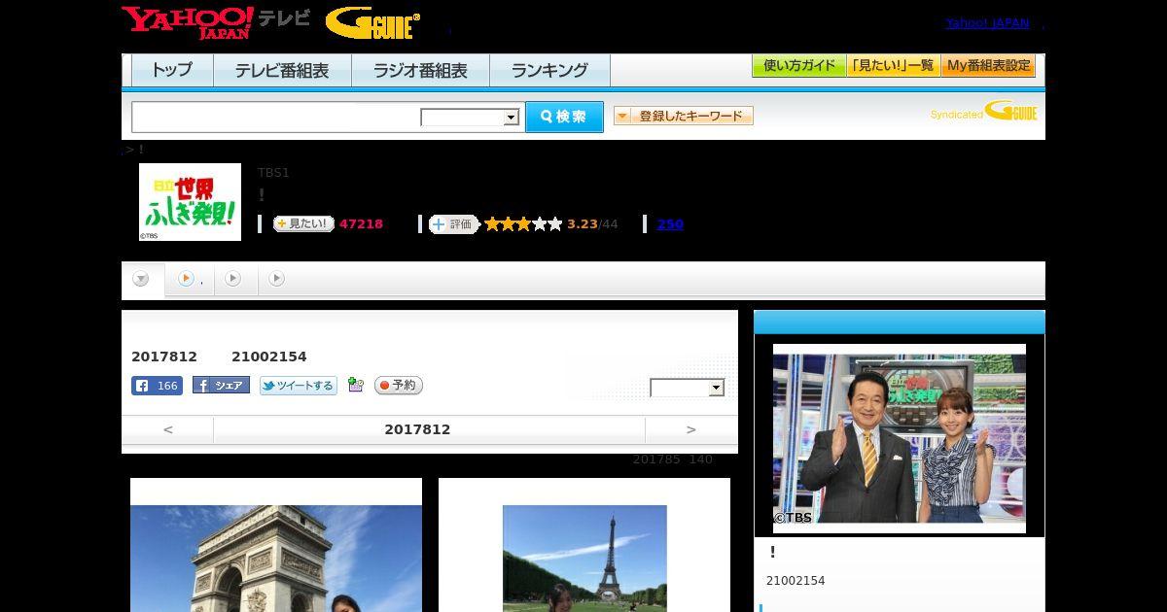Click the star rating display

tap(523, 224)
